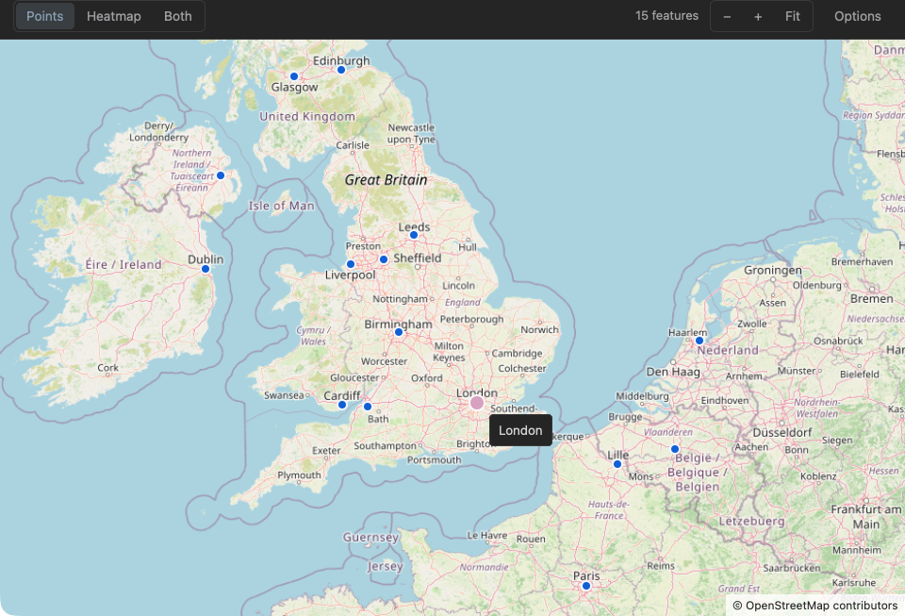Click the blue marker at Leeds
905x616 pixels.
(x=413, y=235)
